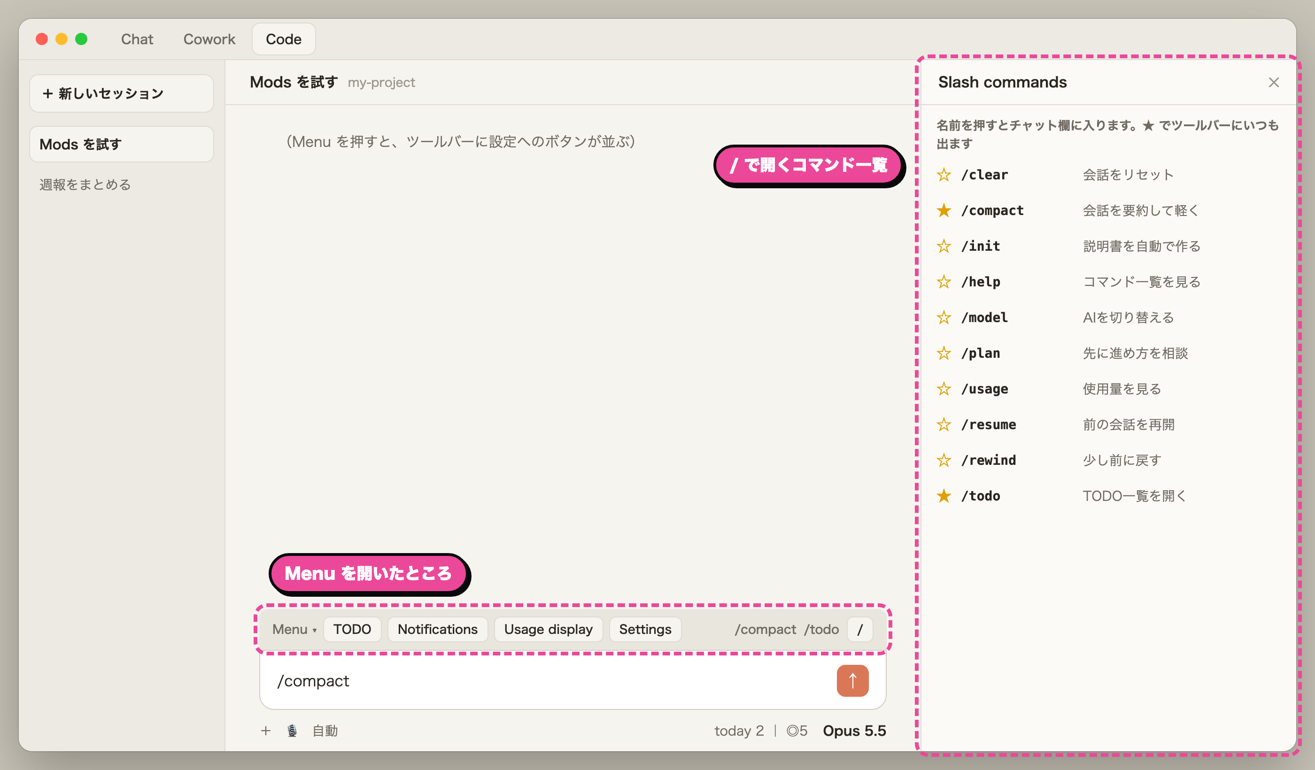Switch to the Cowork tab
The width and height of the screenshot is (1315, 770).
(x=209, y=39)
